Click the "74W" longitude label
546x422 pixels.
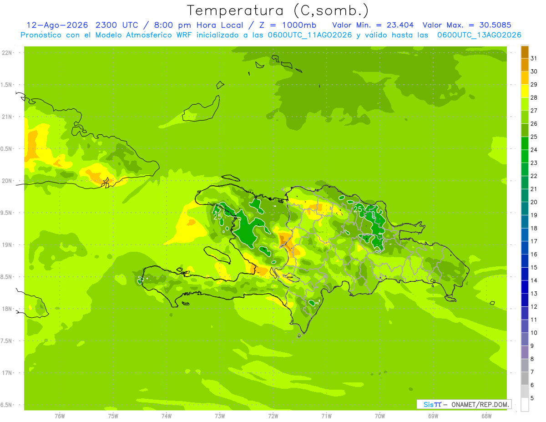[167, 416]
